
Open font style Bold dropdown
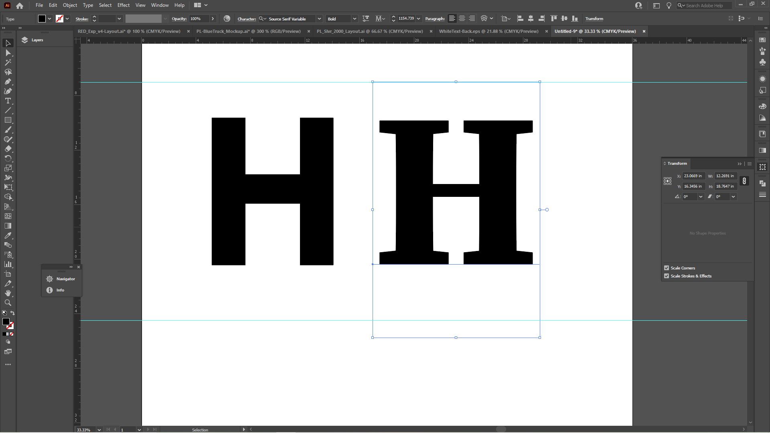tap(355, 19)
